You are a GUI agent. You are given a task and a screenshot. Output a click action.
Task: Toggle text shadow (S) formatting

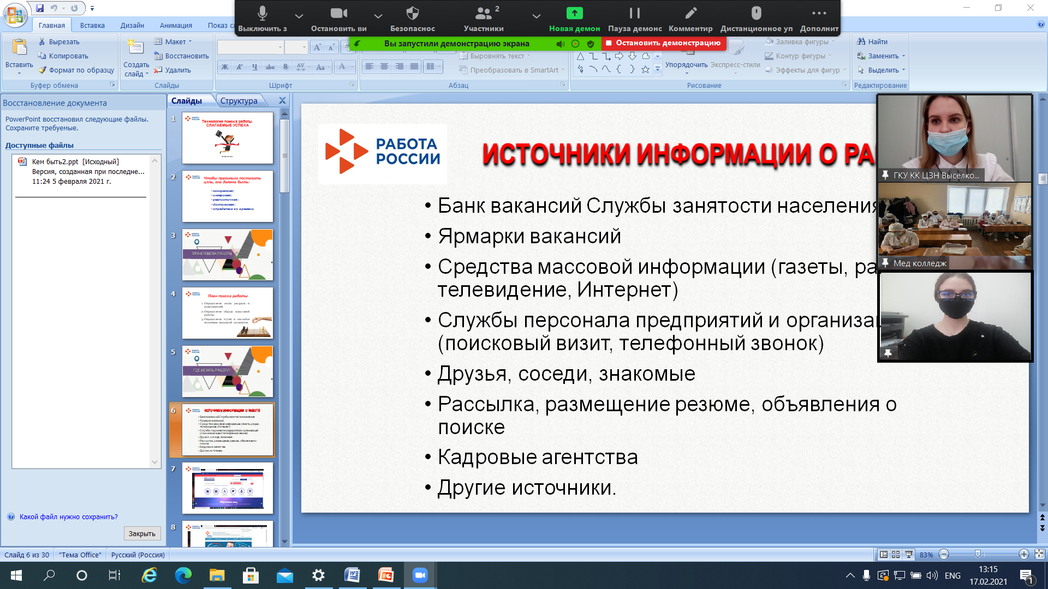[285, 67]
